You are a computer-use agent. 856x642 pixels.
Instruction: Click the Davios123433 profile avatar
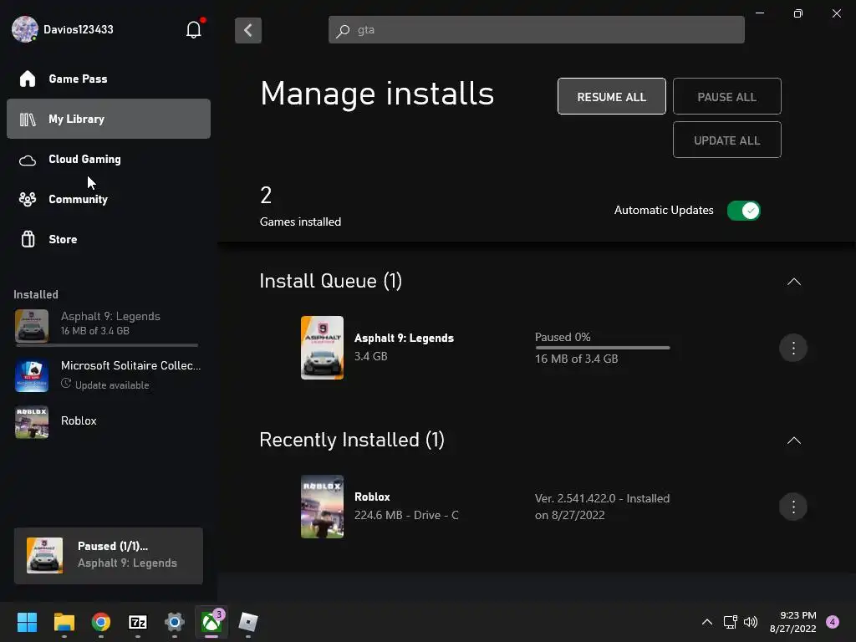point(25,29)
